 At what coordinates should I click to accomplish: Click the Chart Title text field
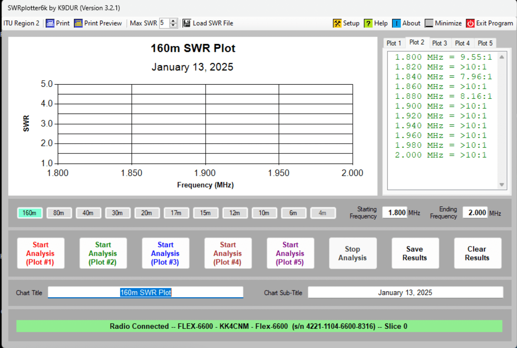[x=146, y=292]
